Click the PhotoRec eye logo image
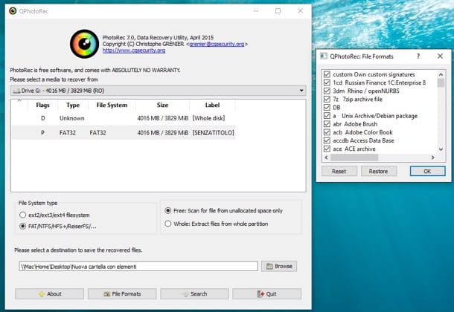Screen dimensions: 454x312 [x=84, y=44]
